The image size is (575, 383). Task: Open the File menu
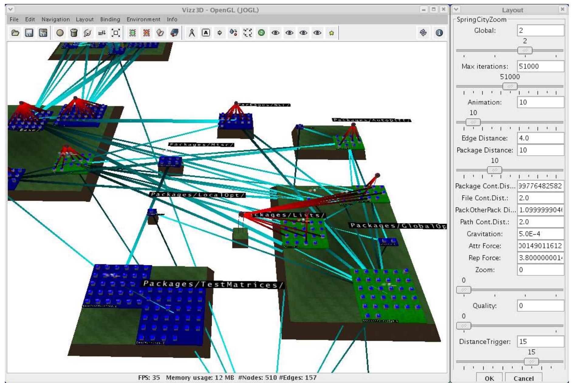click(14, 19)
